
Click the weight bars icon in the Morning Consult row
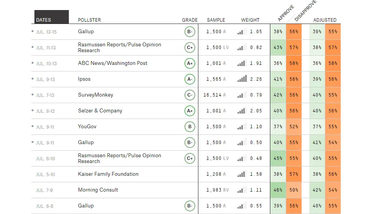[x=242, y=190]
